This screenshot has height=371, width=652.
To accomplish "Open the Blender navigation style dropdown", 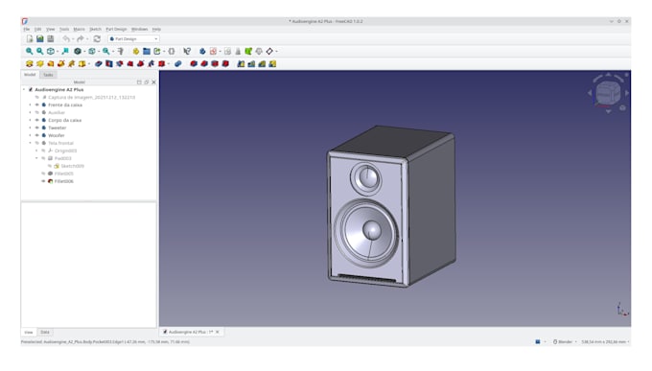I will 565,341.
